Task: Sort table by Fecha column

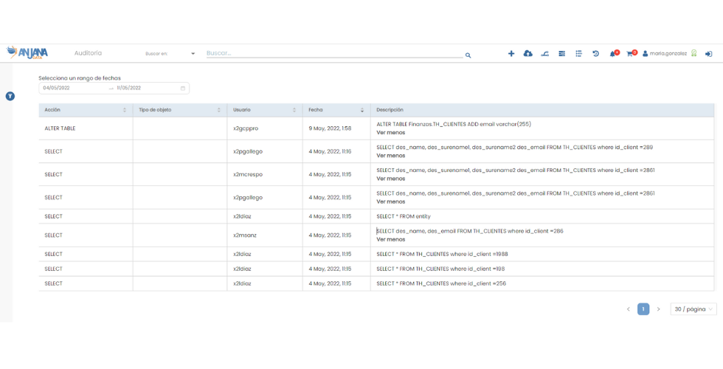Action: 361,110
